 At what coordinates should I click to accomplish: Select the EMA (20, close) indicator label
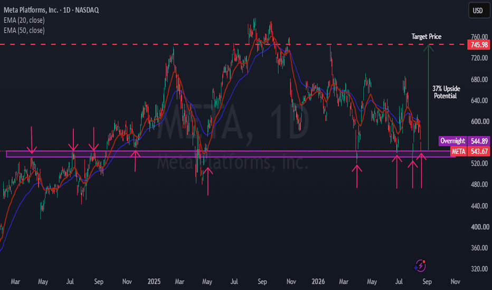(x=24, y=21)
